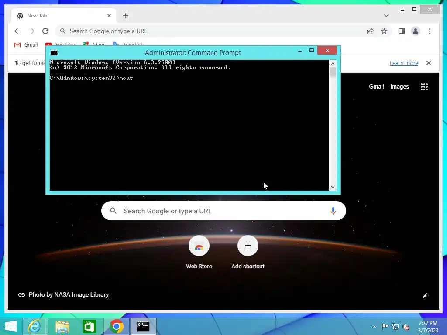
Task: Maximize the Command Prompt window
Action: 312,51
